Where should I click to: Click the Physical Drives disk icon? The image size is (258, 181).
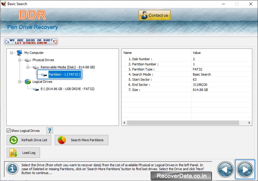click(28, 60)
